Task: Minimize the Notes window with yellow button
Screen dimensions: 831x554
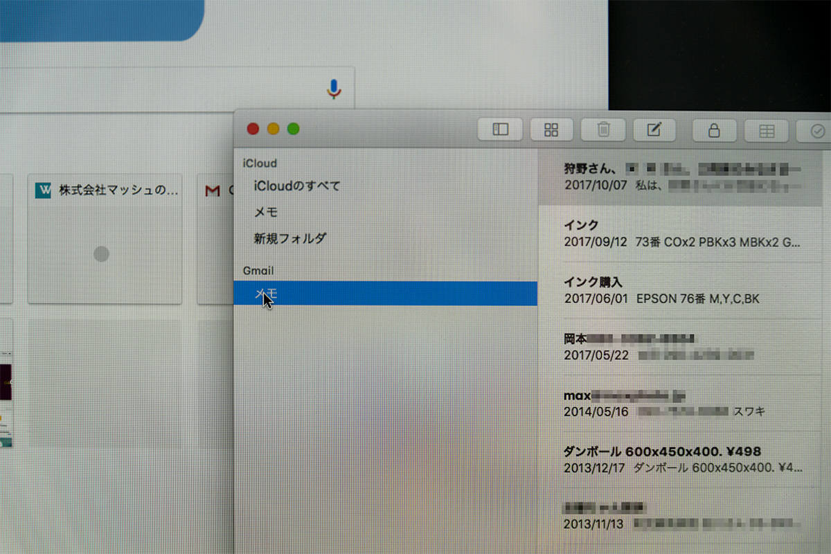Action: pos(273,129)
